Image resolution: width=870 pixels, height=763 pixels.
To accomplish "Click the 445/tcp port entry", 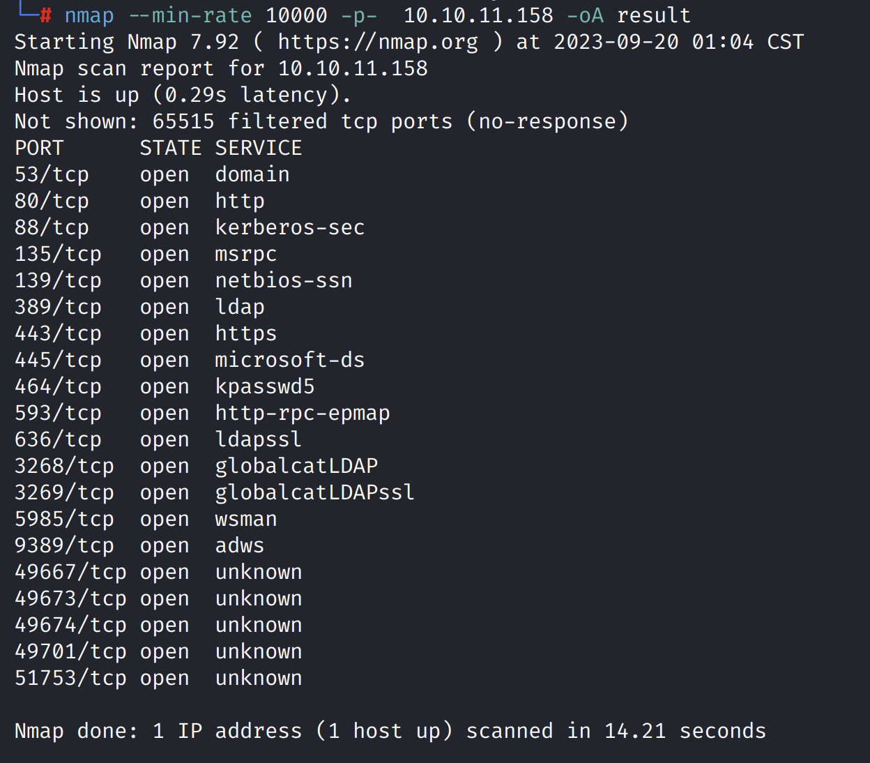I will [58, 360].
